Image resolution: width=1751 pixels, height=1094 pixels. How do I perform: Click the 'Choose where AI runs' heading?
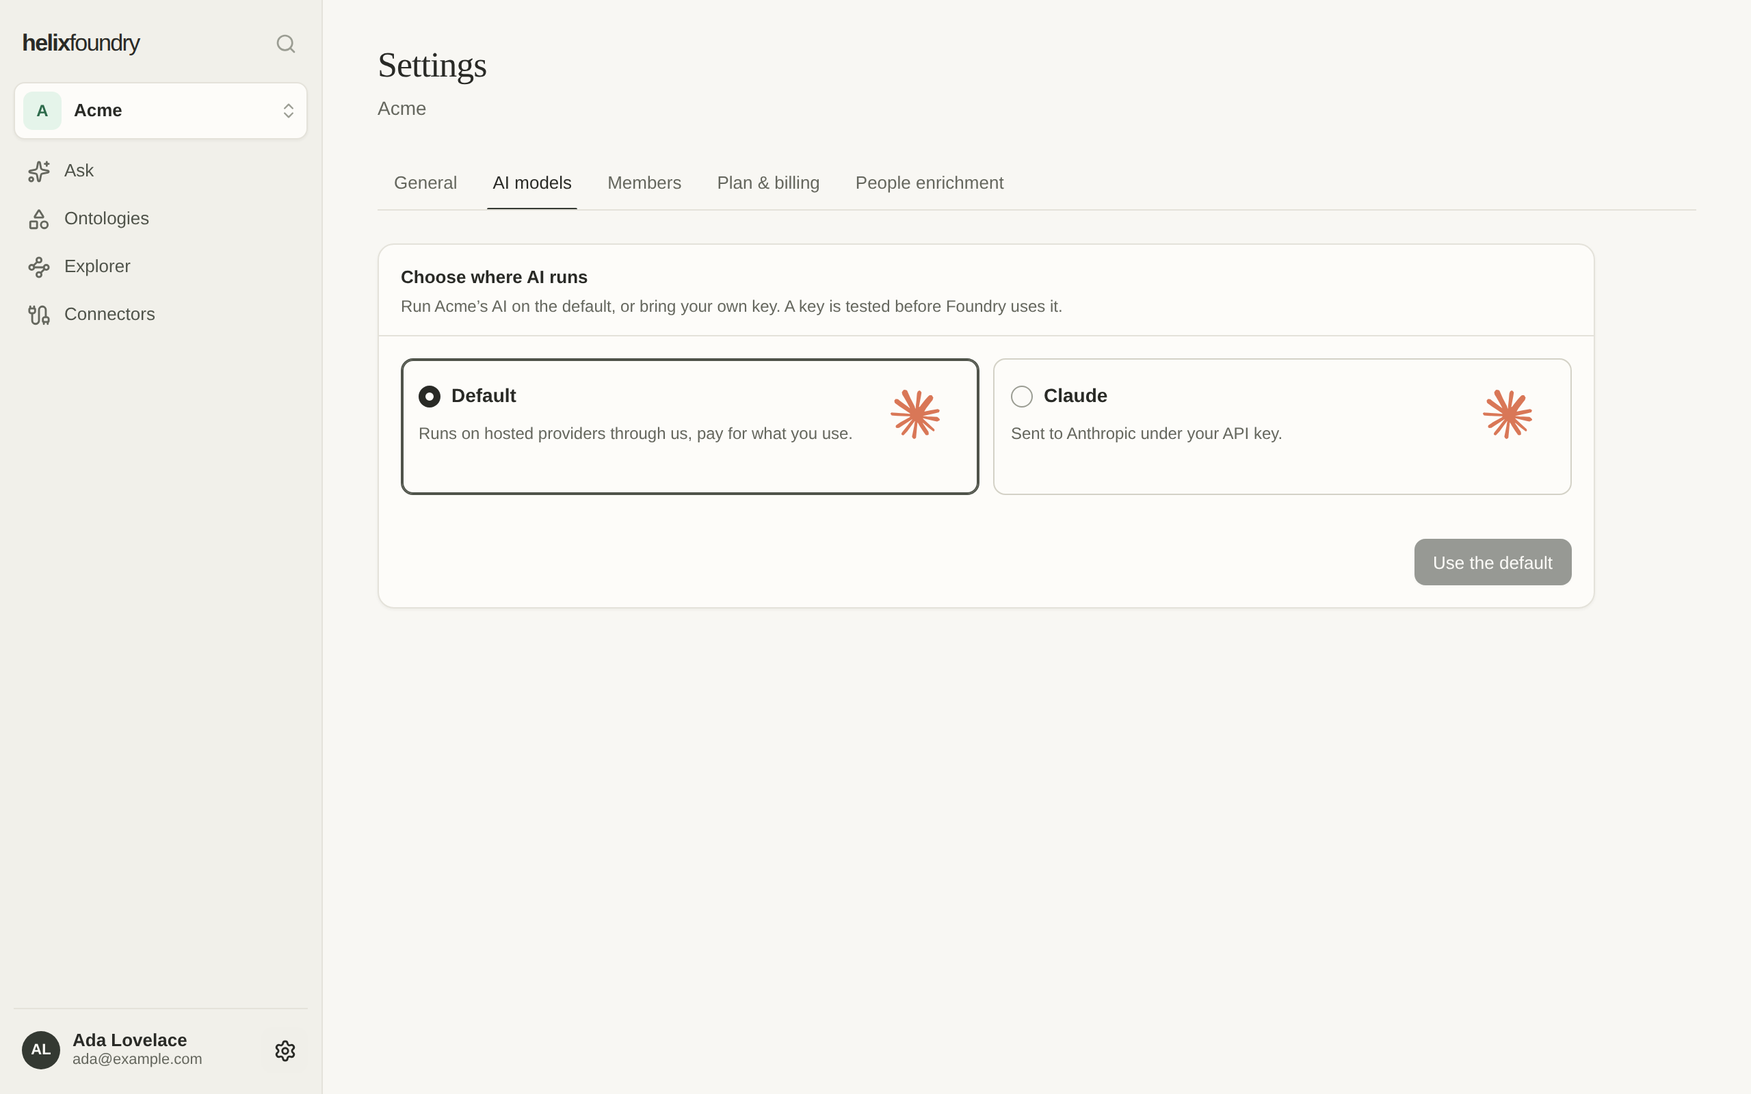495,277
